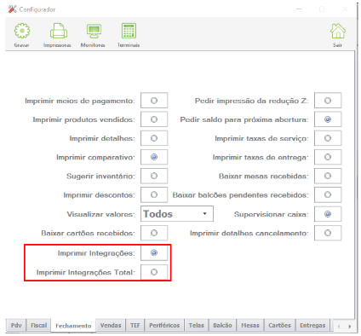Toggle Supervisionar caixa option

pos(328,214)
